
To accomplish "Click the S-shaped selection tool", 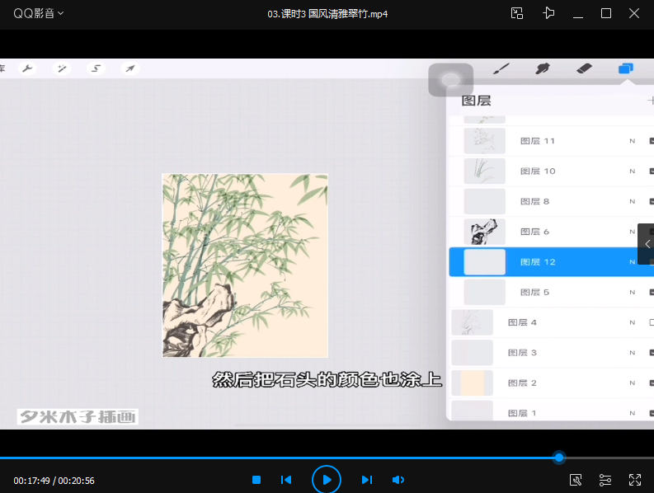I will [96, 68].
